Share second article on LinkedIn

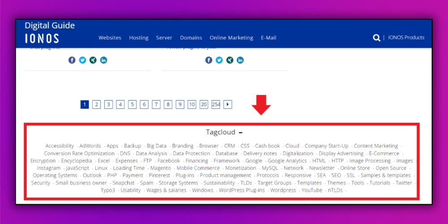coord(240,60)
